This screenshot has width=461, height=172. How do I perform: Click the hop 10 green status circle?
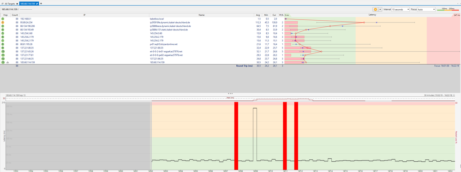[3, 52]
